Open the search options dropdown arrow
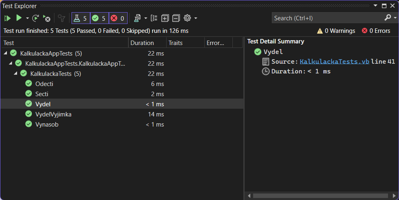The height and width of the screenshot is (200, 399). click(x=395, y=18)
